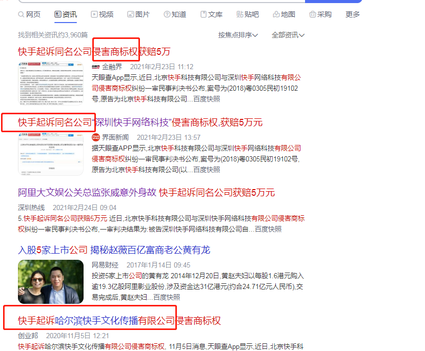Select the 视频 video tab icon
The height and width of the screenshot is (351, 425).
(x=94, y=14)
